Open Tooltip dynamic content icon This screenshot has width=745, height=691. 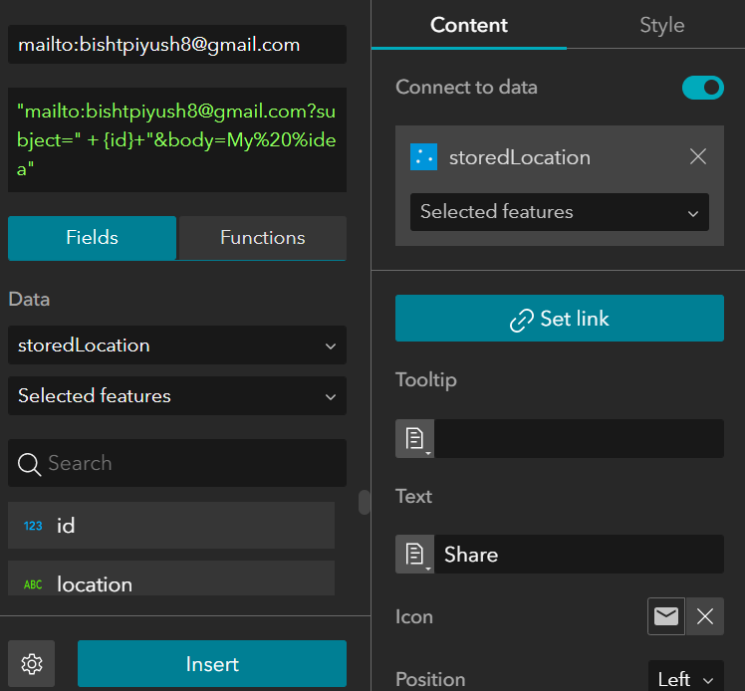point(414,438)
